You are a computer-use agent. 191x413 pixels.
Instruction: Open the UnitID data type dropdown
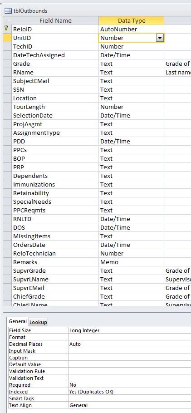tap(159, 38)
